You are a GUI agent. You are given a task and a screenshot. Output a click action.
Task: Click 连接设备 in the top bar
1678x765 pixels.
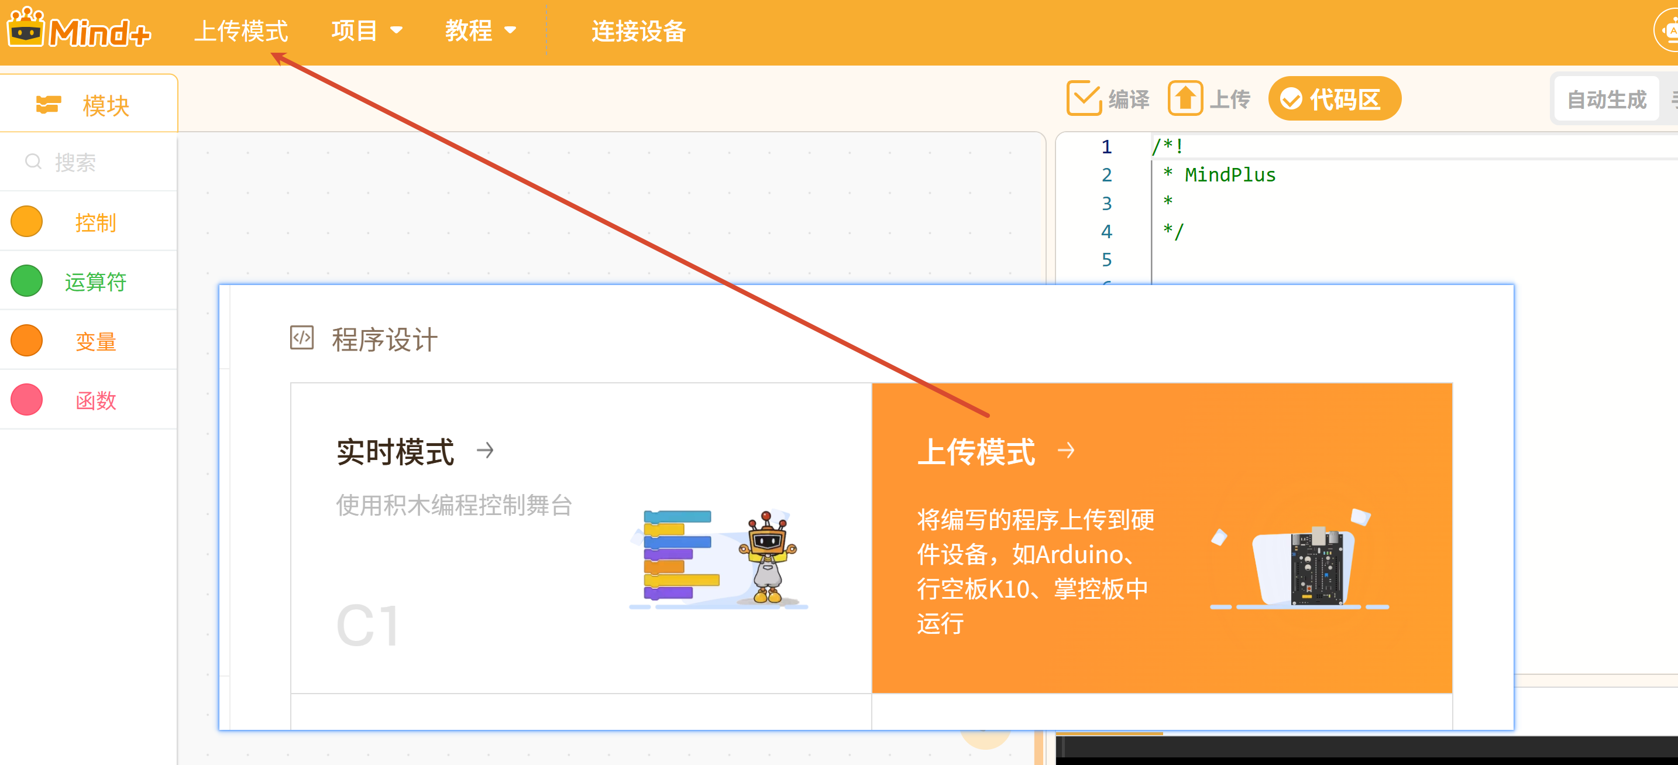point(638,30)
